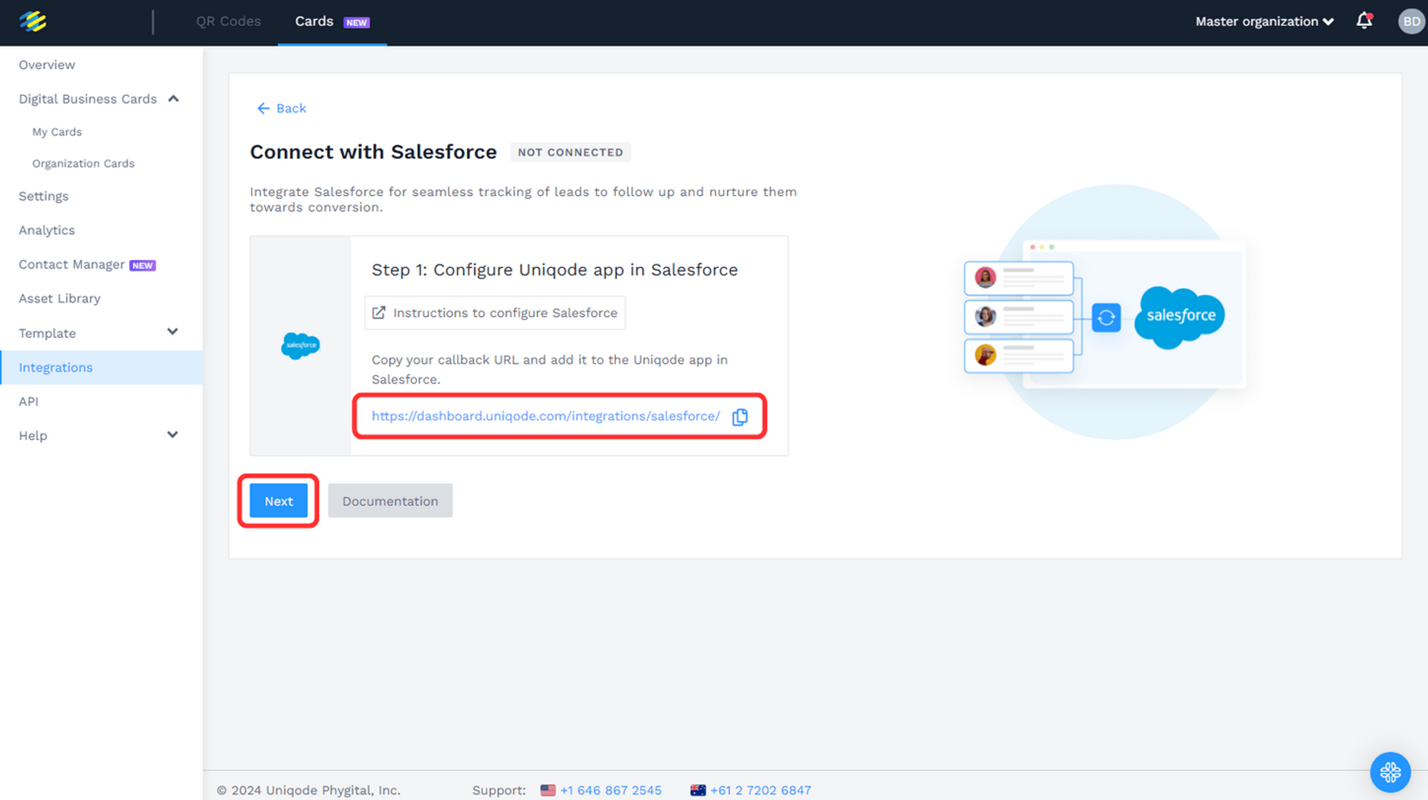Click the external-link icon beside Instructions
The width and height of the screenshot is (1428, 800).
coord(379,312)
